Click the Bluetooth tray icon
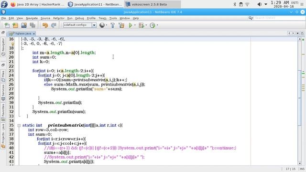 point(235,4)
